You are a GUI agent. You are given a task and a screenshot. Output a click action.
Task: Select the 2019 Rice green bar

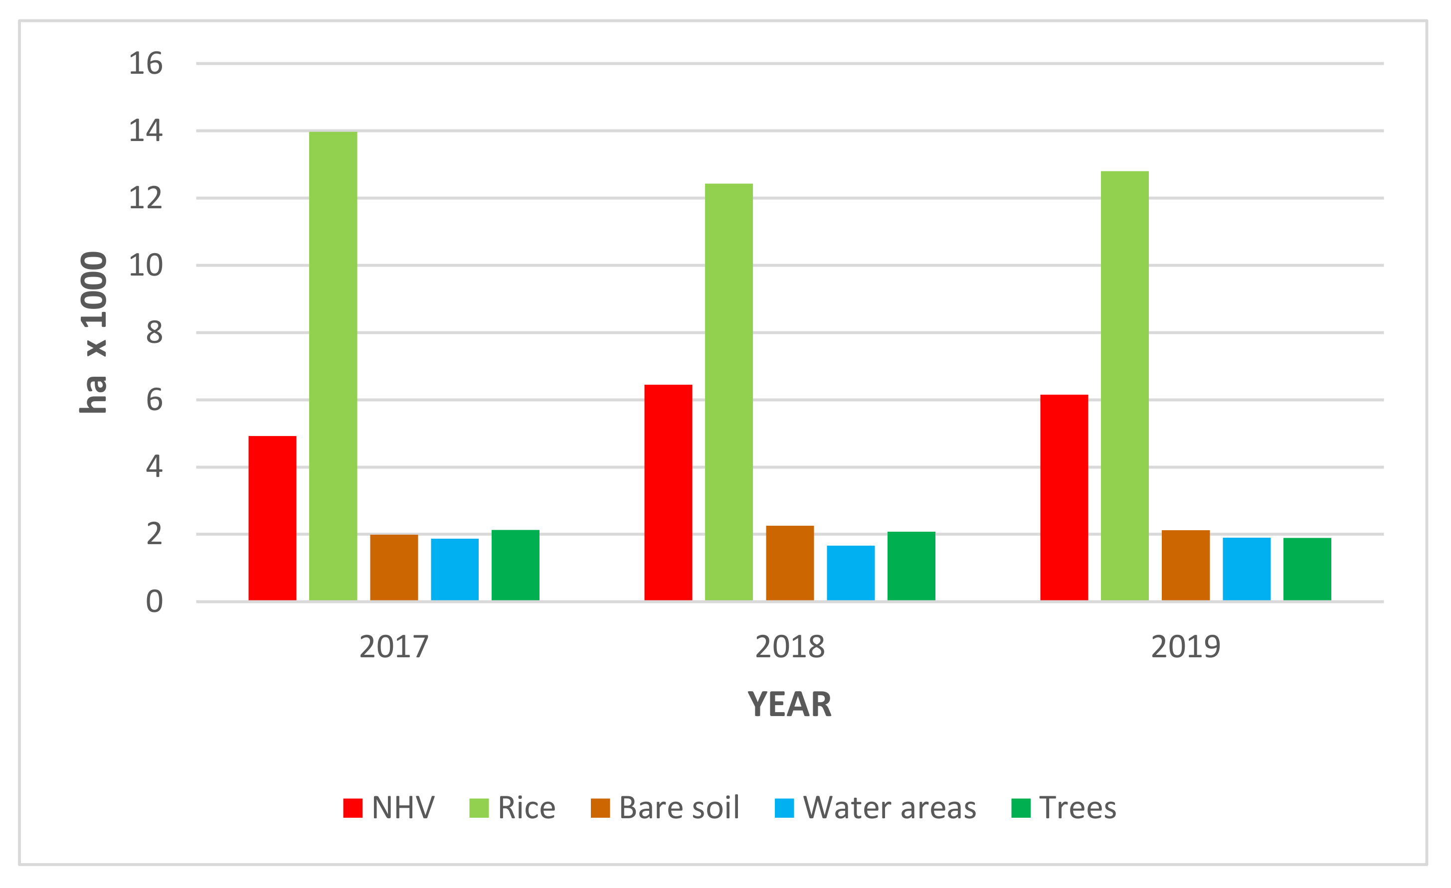tap(1124, 385)
